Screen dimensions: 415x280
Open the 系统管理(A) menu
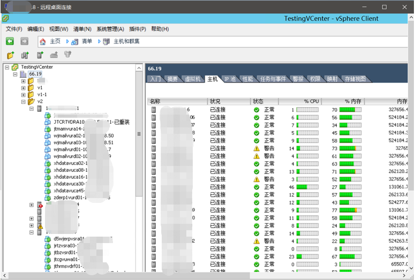click(x=110, y=29)
